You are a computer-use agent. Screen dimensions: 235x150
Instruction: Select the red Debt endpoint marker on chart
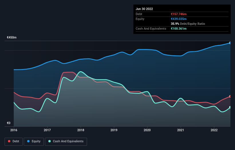tap(230, 96)
